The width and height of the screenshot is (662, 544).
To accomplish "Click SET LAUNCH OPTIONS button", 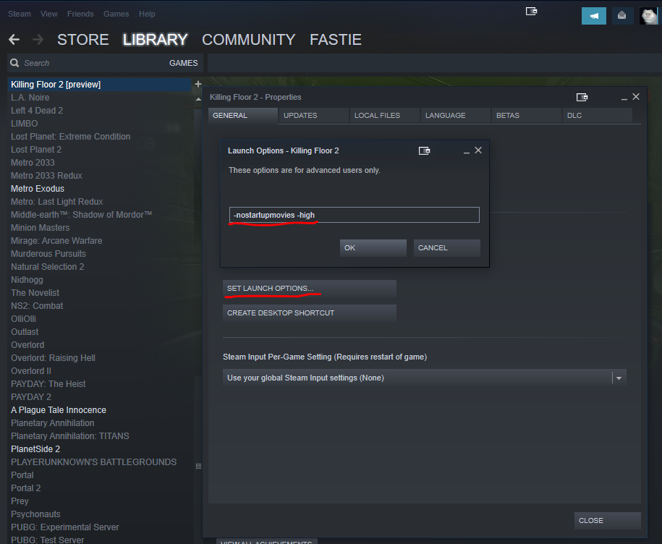I will click(310, 288).
